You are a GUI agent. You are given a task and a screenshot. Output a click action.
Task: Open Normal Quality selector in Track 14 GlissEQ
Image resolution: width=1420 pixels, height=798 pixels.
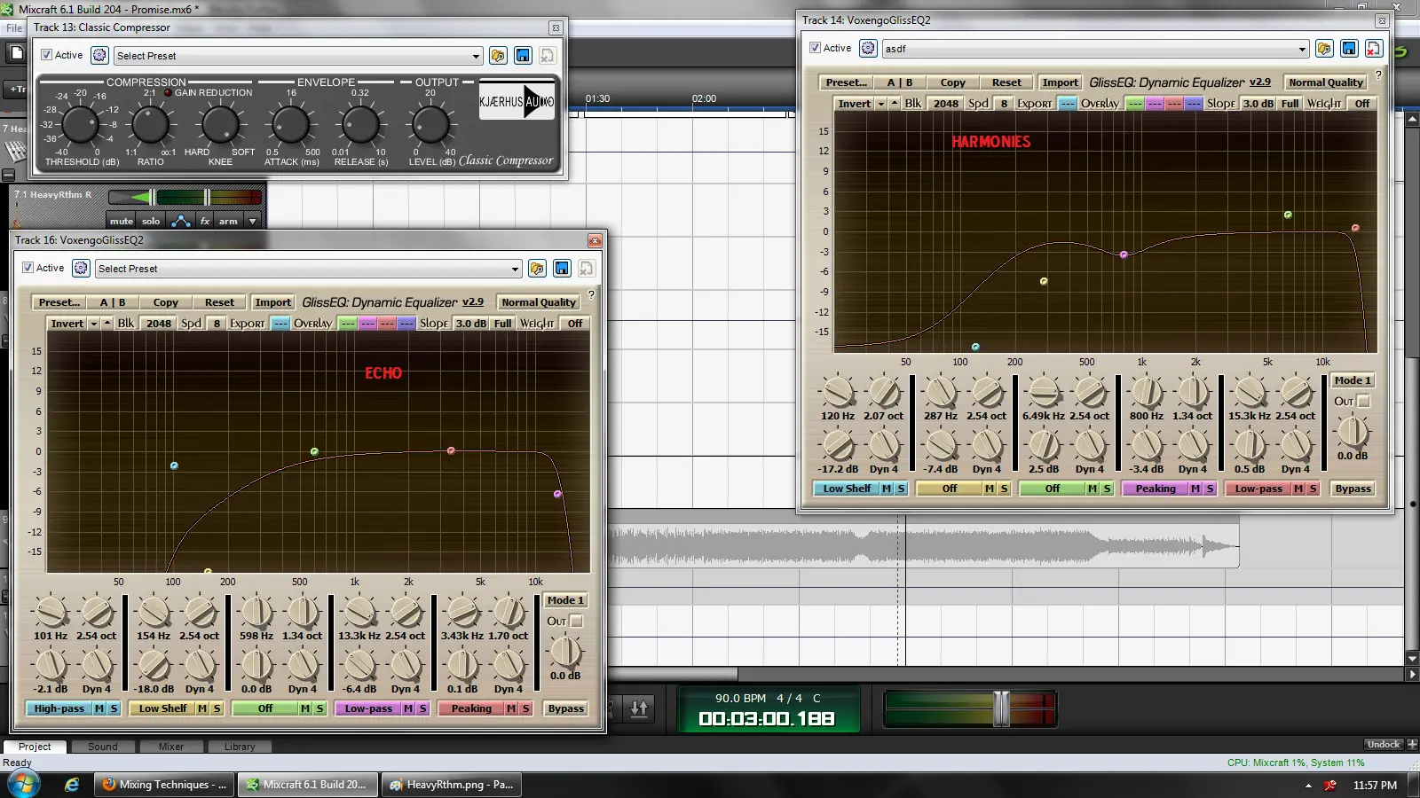(x=1326, y=82)
